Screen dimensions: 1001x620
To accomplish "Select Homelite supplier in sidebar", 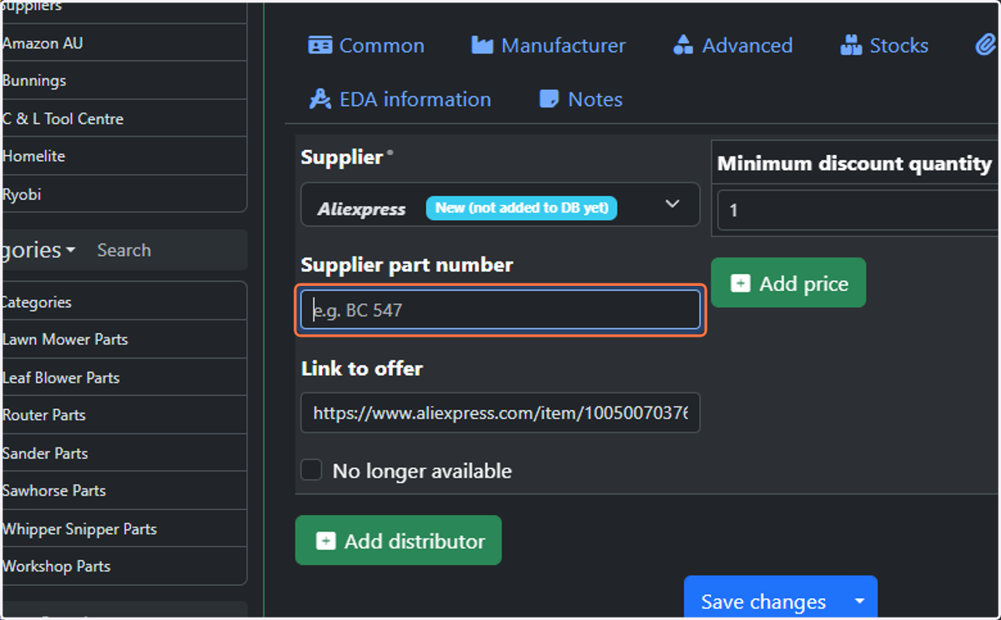I will (x=123, y=156).
